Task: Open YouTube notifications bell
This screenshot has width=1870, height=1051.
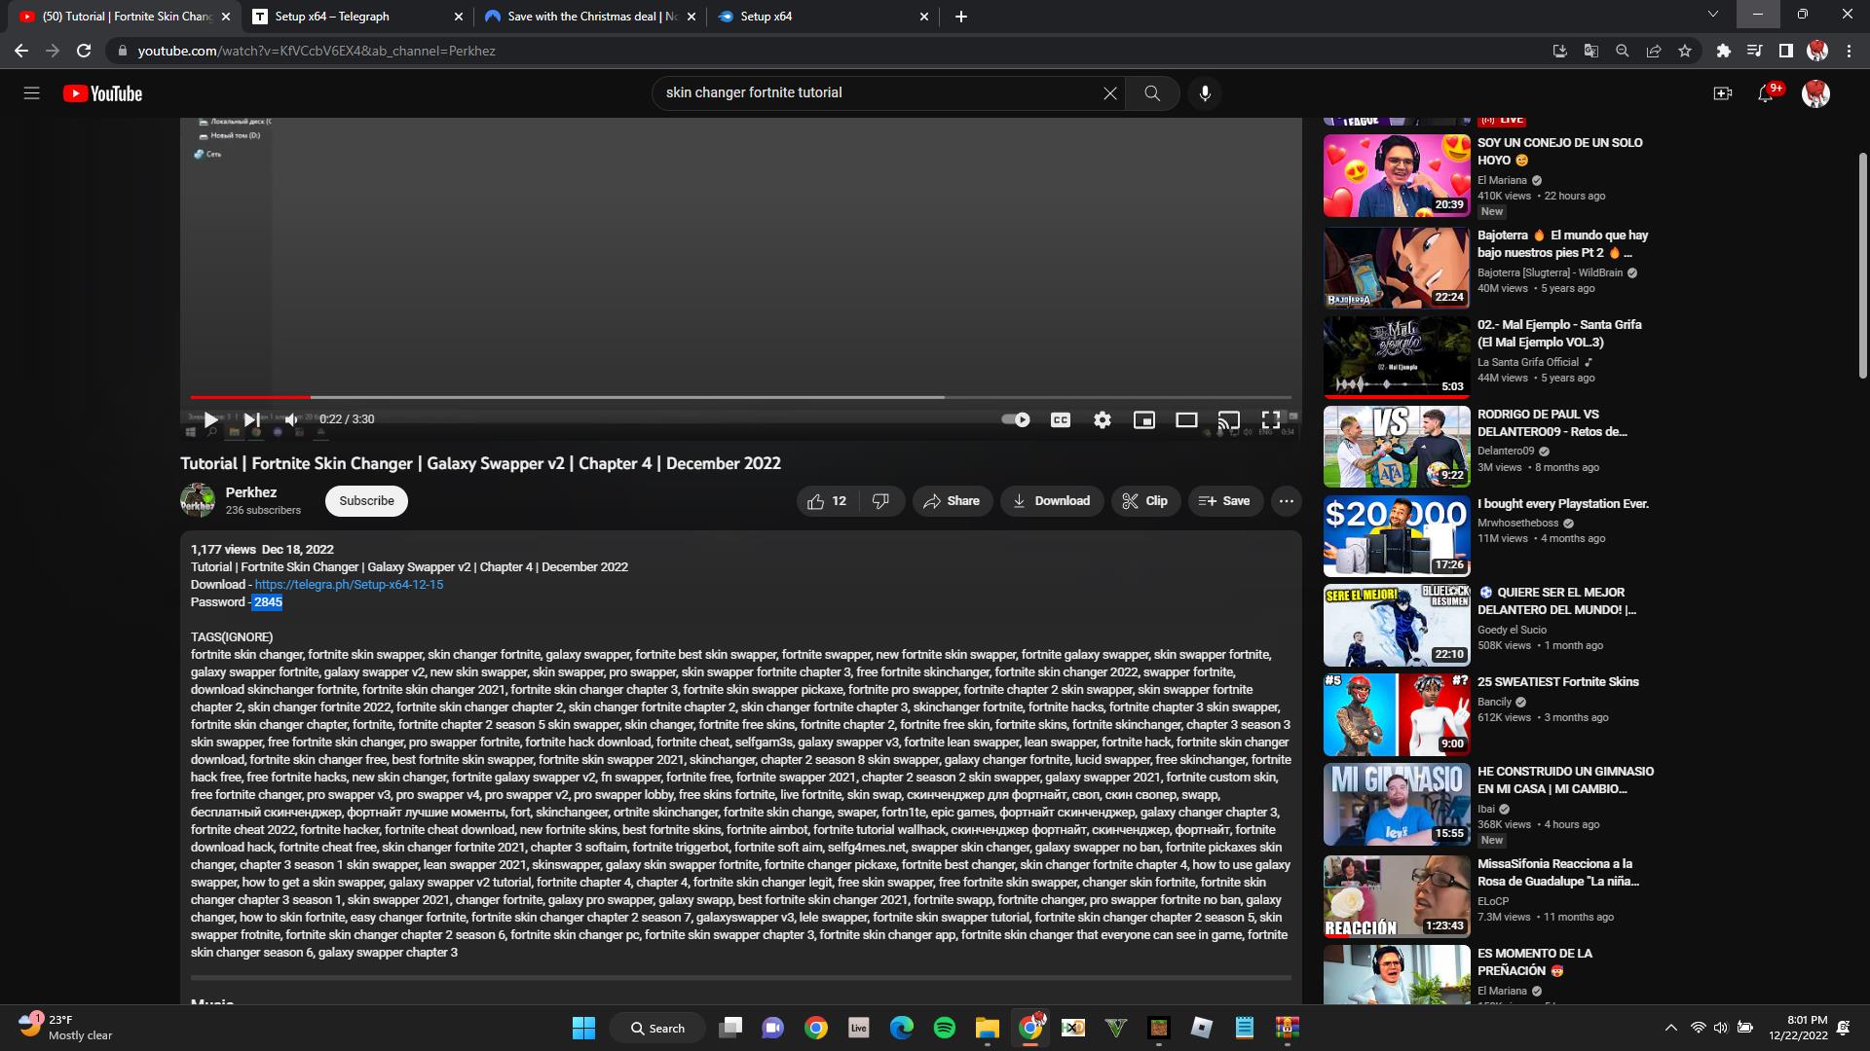Action: click(x=1765, y=93)
